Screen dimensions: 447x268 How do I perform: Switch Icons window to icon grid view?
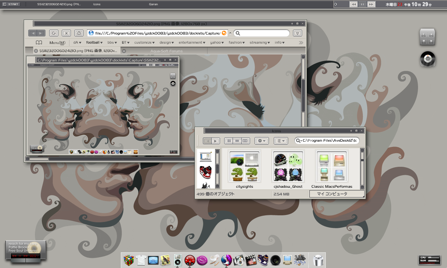[x=229, y=141]
